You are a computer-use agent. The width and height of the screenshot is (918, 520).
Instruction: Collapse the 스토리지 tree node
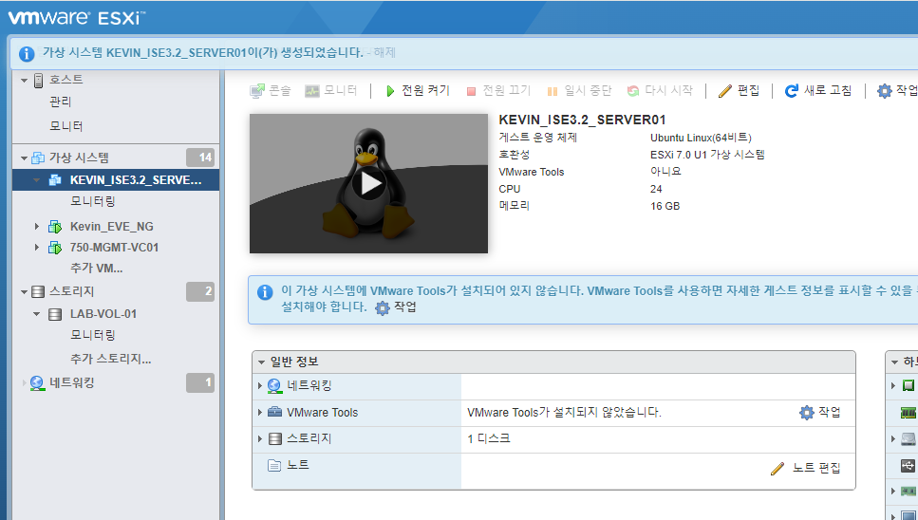click(24, 291)
